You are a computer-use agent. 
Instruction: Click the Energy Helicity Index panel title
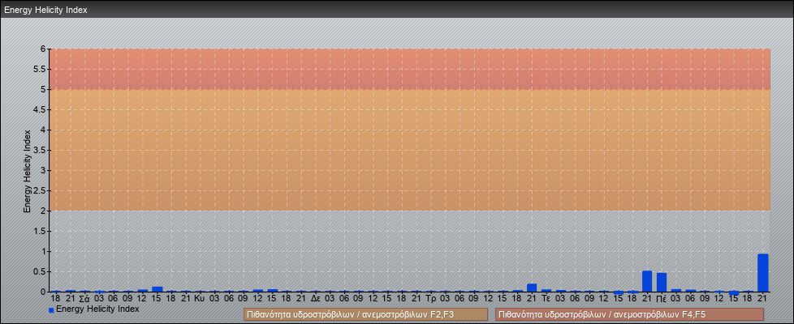click(x=46, y=10)
